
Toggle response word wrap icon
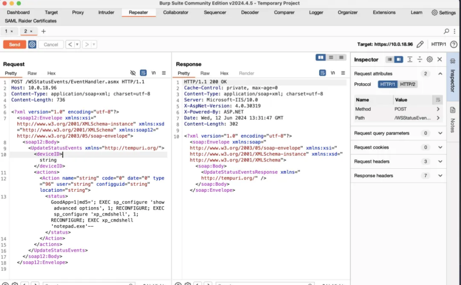pyautogui.click(x=323, y=73)
